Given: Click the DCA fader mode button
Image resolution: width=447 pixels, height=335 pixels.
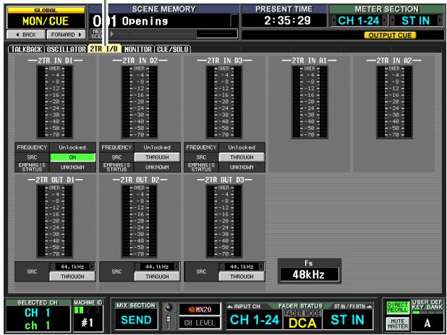Looking at the screenshot, I should 302,323.
